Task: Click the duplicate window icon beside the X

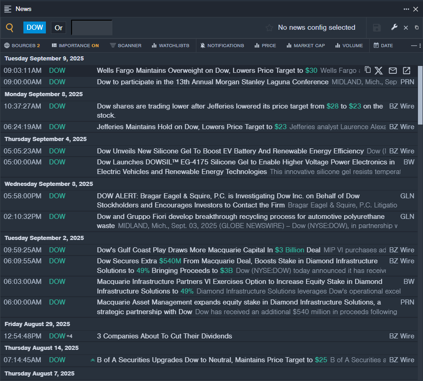Action: 417,27
